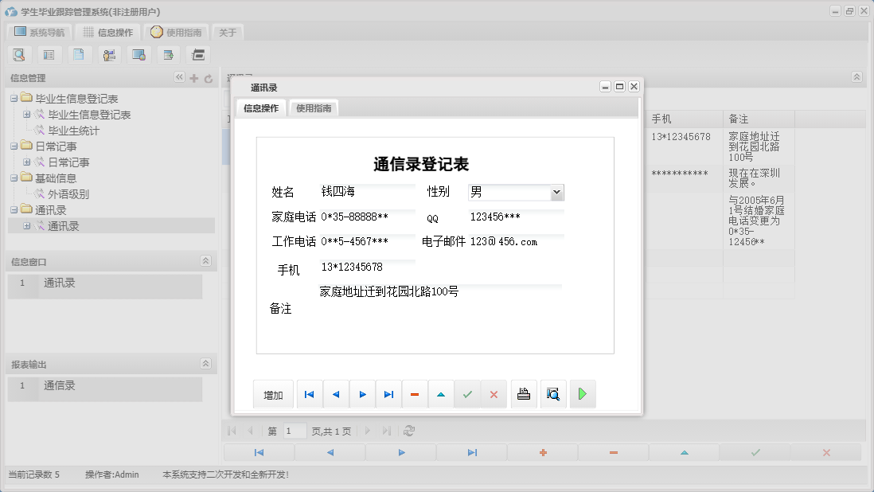Click the page number input field

(x=293, y=430)
